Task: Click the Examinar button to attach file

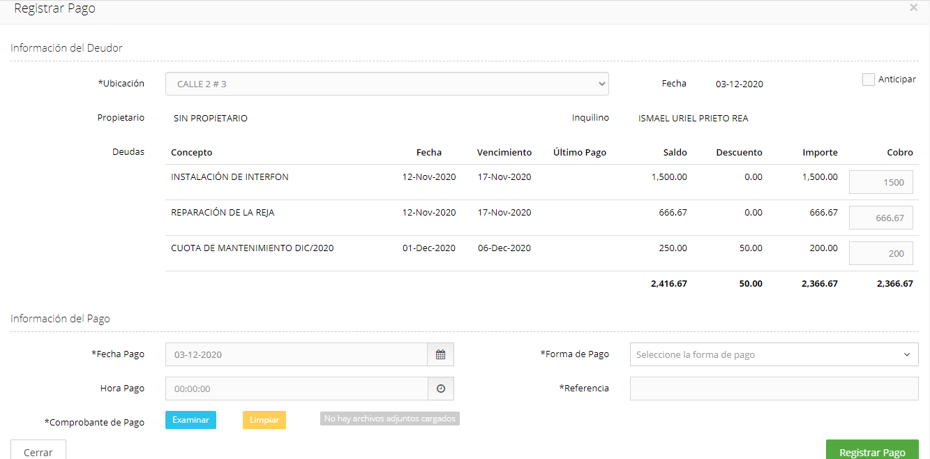Action: pyautogui.click(x=190, y=420)
